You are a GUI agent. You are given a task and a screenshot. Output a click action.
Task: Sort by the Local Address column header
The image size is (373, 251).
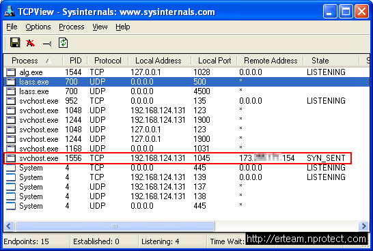[160, 61]
